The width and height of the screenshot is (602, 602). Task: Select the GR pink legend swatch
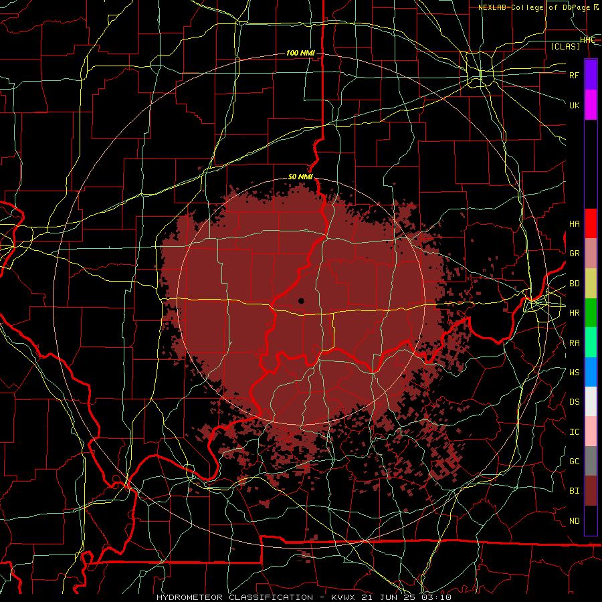591,254
